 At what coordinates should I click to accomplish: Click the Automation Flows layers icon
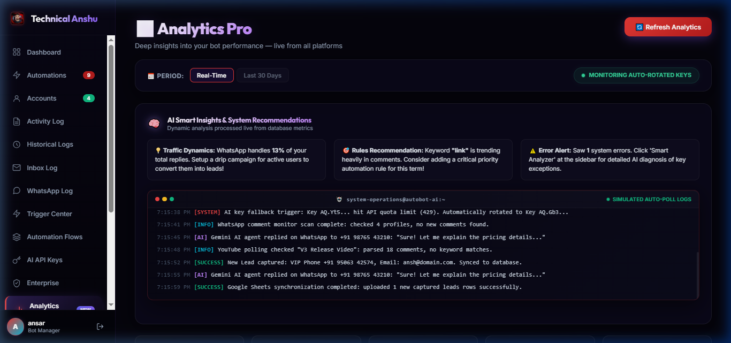(x=17, y=237)
